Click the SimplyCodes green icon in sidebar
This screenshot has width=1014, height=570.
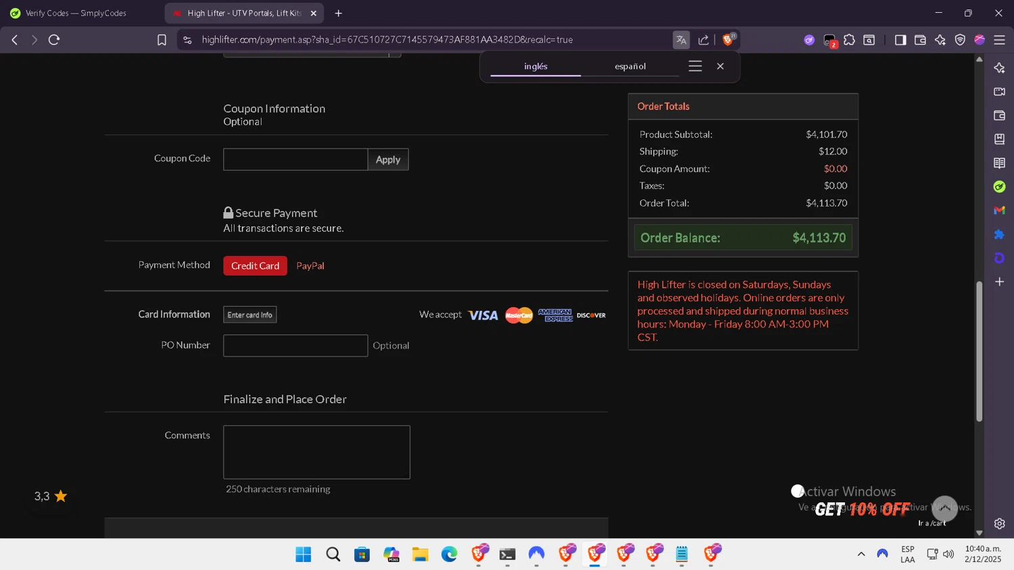[999, 186]
